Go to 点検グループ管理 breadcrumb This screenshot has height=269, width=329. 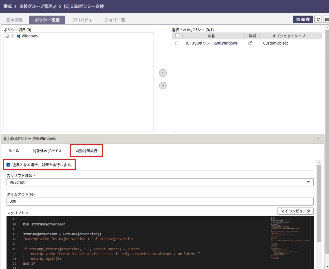pos(36,6)
